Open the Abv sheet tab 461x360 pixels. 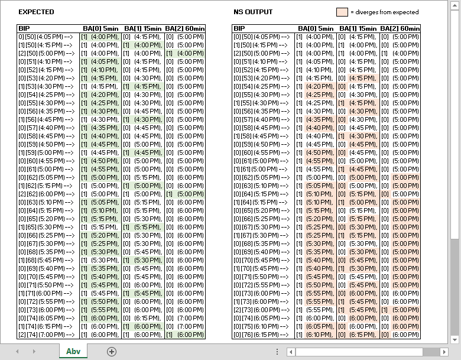pyautogui.click(x=73, y=351)
